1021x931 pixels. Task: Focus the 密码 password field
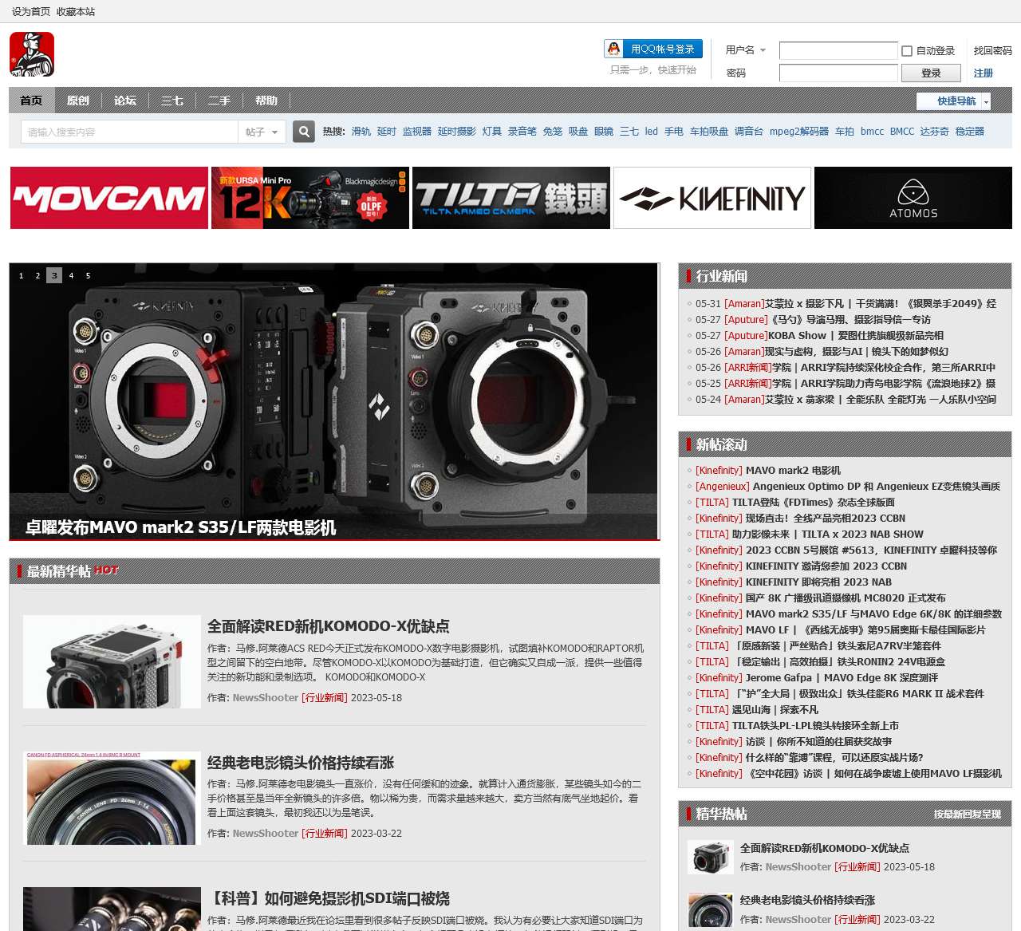click(x=838, y=73)
